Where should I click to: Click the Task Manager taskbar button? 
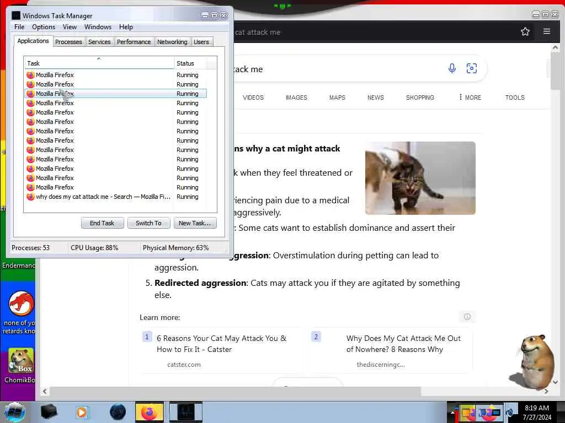[186, 412]
